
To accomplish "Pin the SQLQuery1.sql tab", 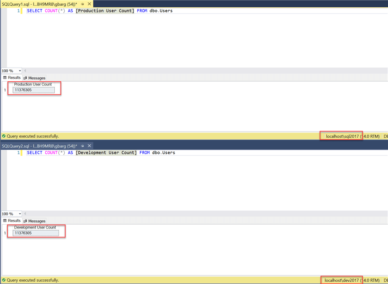I will pos(83,4).
